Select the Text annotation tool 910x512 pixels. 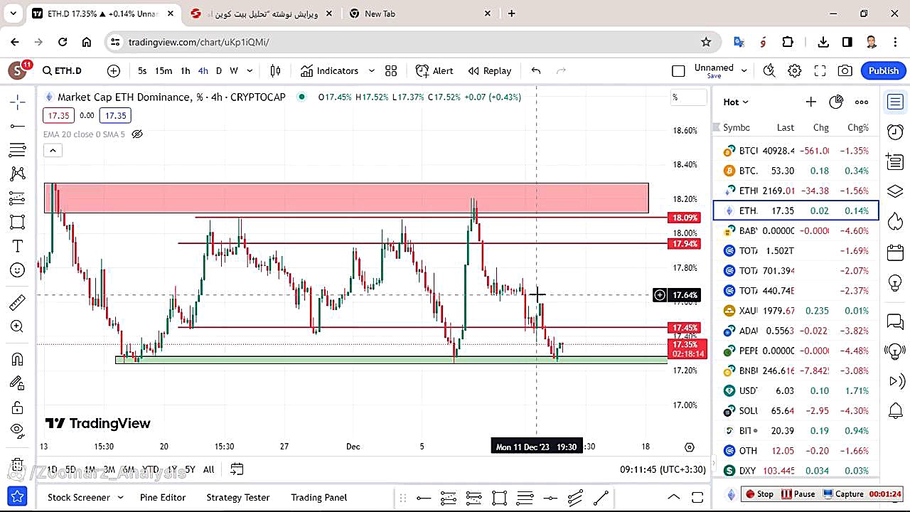pyautogui.click(x=18, y=246)
